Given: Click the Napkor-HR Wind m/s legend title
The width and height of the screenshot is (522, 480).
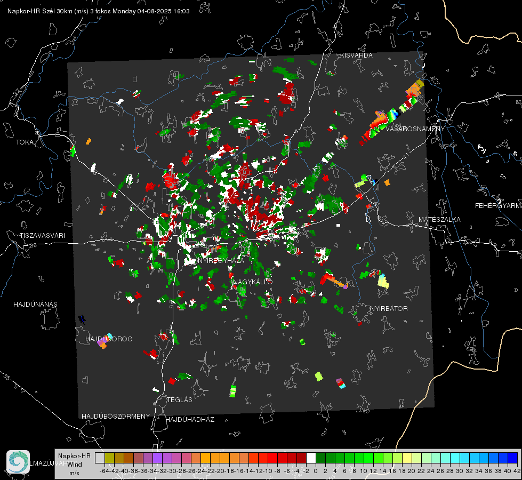Looking at the screenshot, I should coord(74,465).
